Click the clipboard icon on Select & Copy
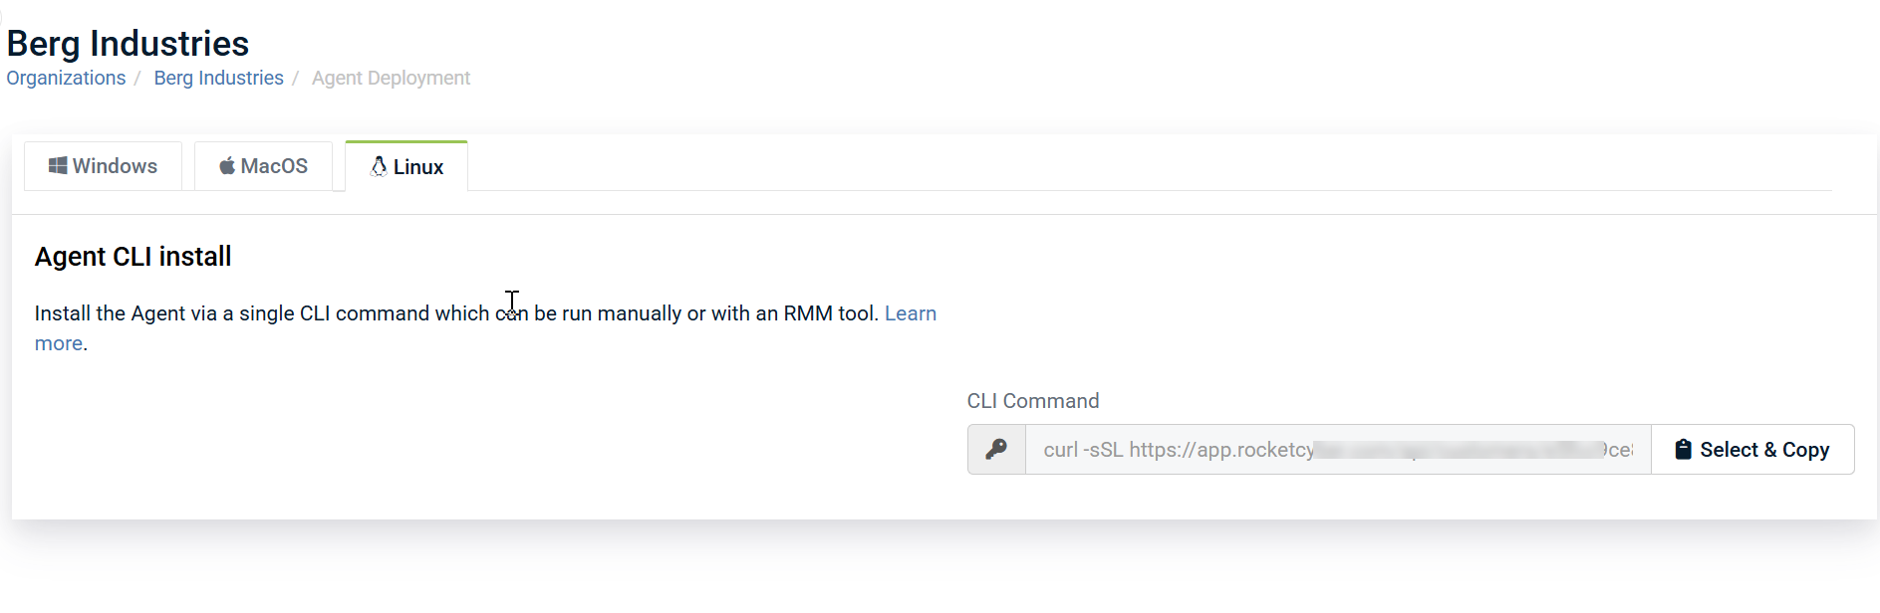 [x=1683, y=450]
